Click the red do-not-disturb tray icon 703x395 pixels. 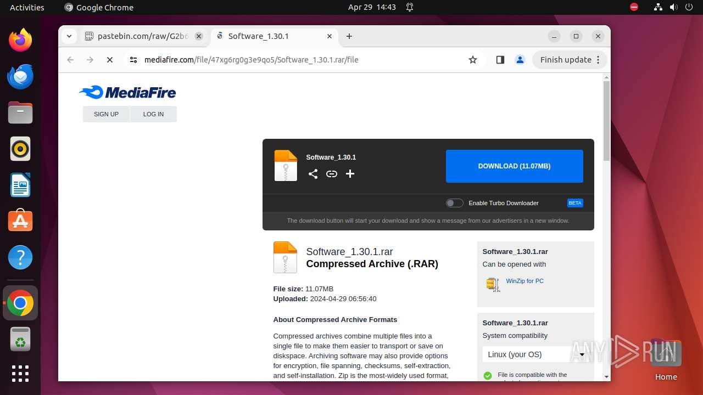(634, 7)
